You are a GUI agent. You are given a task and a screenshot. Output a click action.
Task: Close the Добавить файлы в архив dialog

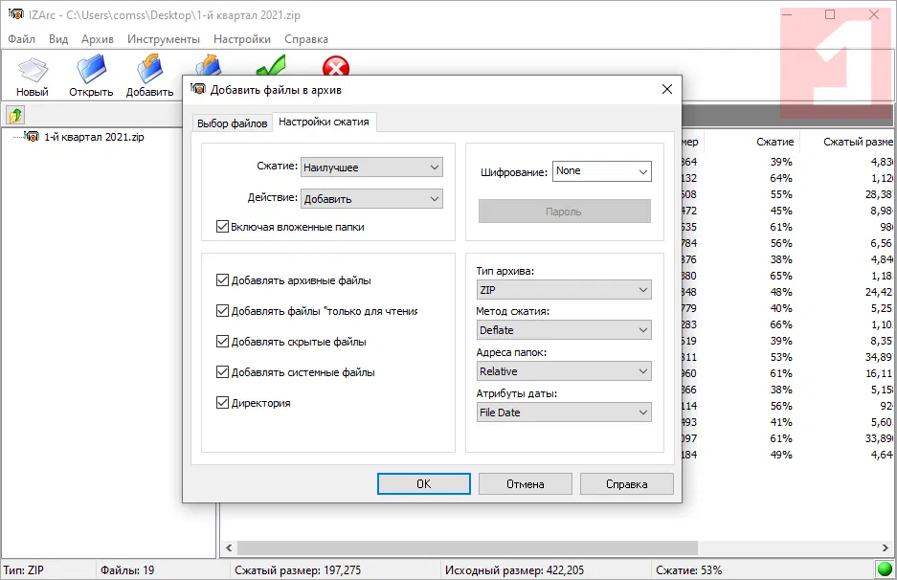pos(667,89)
